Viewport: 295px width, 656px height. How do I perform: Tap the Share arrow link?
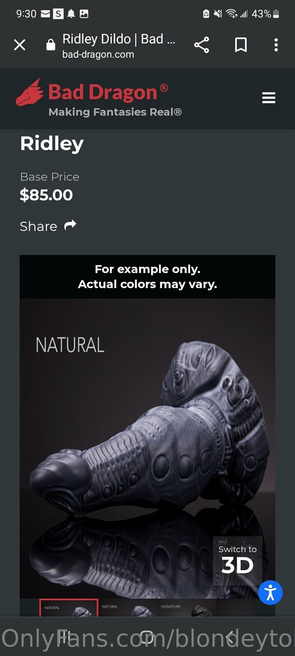pyautogui.click(x=48, y=226)
